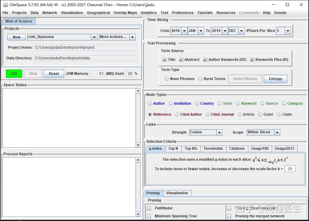Viewport: 309px width, 221px height.
Task: Enable Minimum Spanning Tree checkbox
Action: 149,216
